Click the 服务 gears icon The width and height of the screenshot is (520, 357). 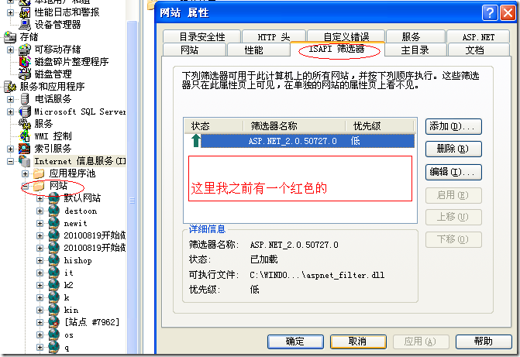pos(25,124)
